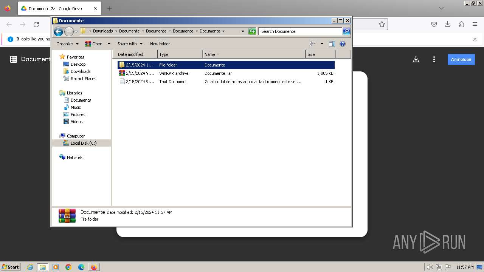Image resolution: width=484 pixels, height=272 pixels.
Task: Open Recent Places in the navigation pane
Action: pyautogui.click(x=83, y=79)
